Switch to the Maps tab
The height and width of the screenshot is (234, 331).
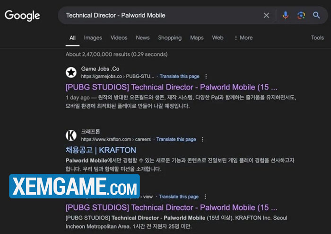[x=197, y=38]
